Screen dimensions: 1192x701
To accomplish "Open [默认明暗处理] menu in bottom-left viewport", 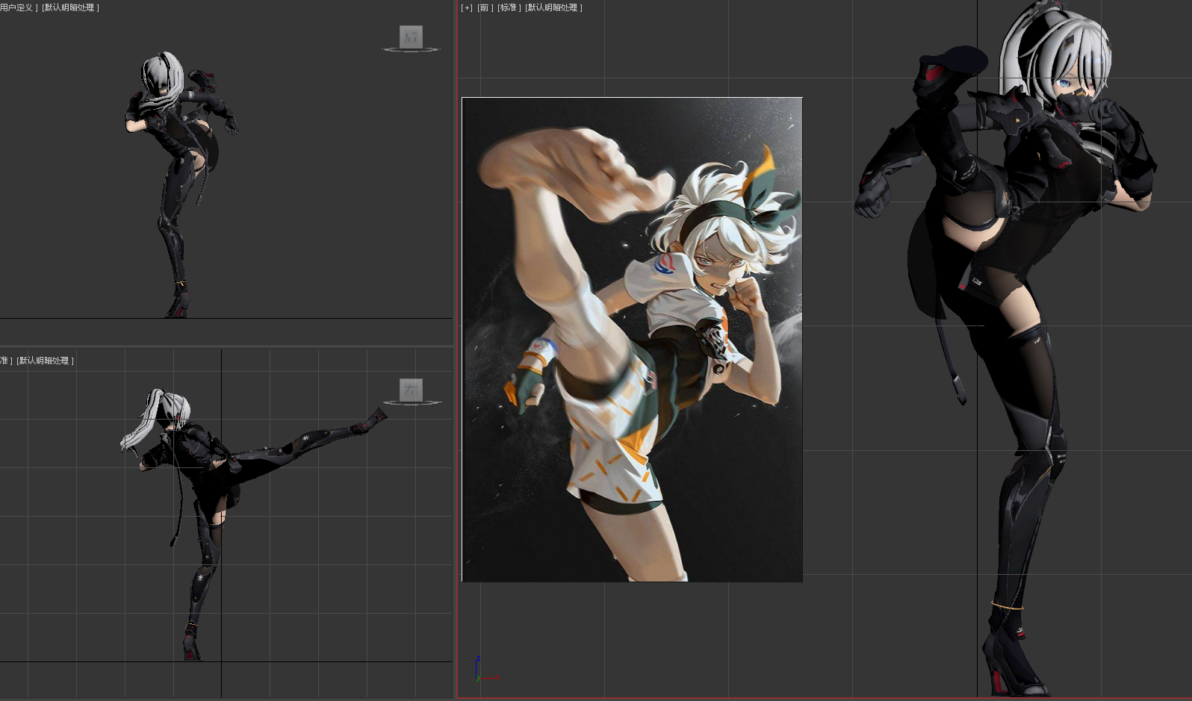I will click(x=45, y=361).
